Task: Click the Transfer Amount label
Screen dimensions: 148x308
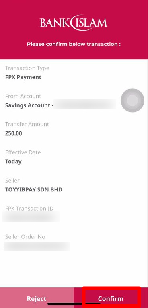Action: coord(27,124)
